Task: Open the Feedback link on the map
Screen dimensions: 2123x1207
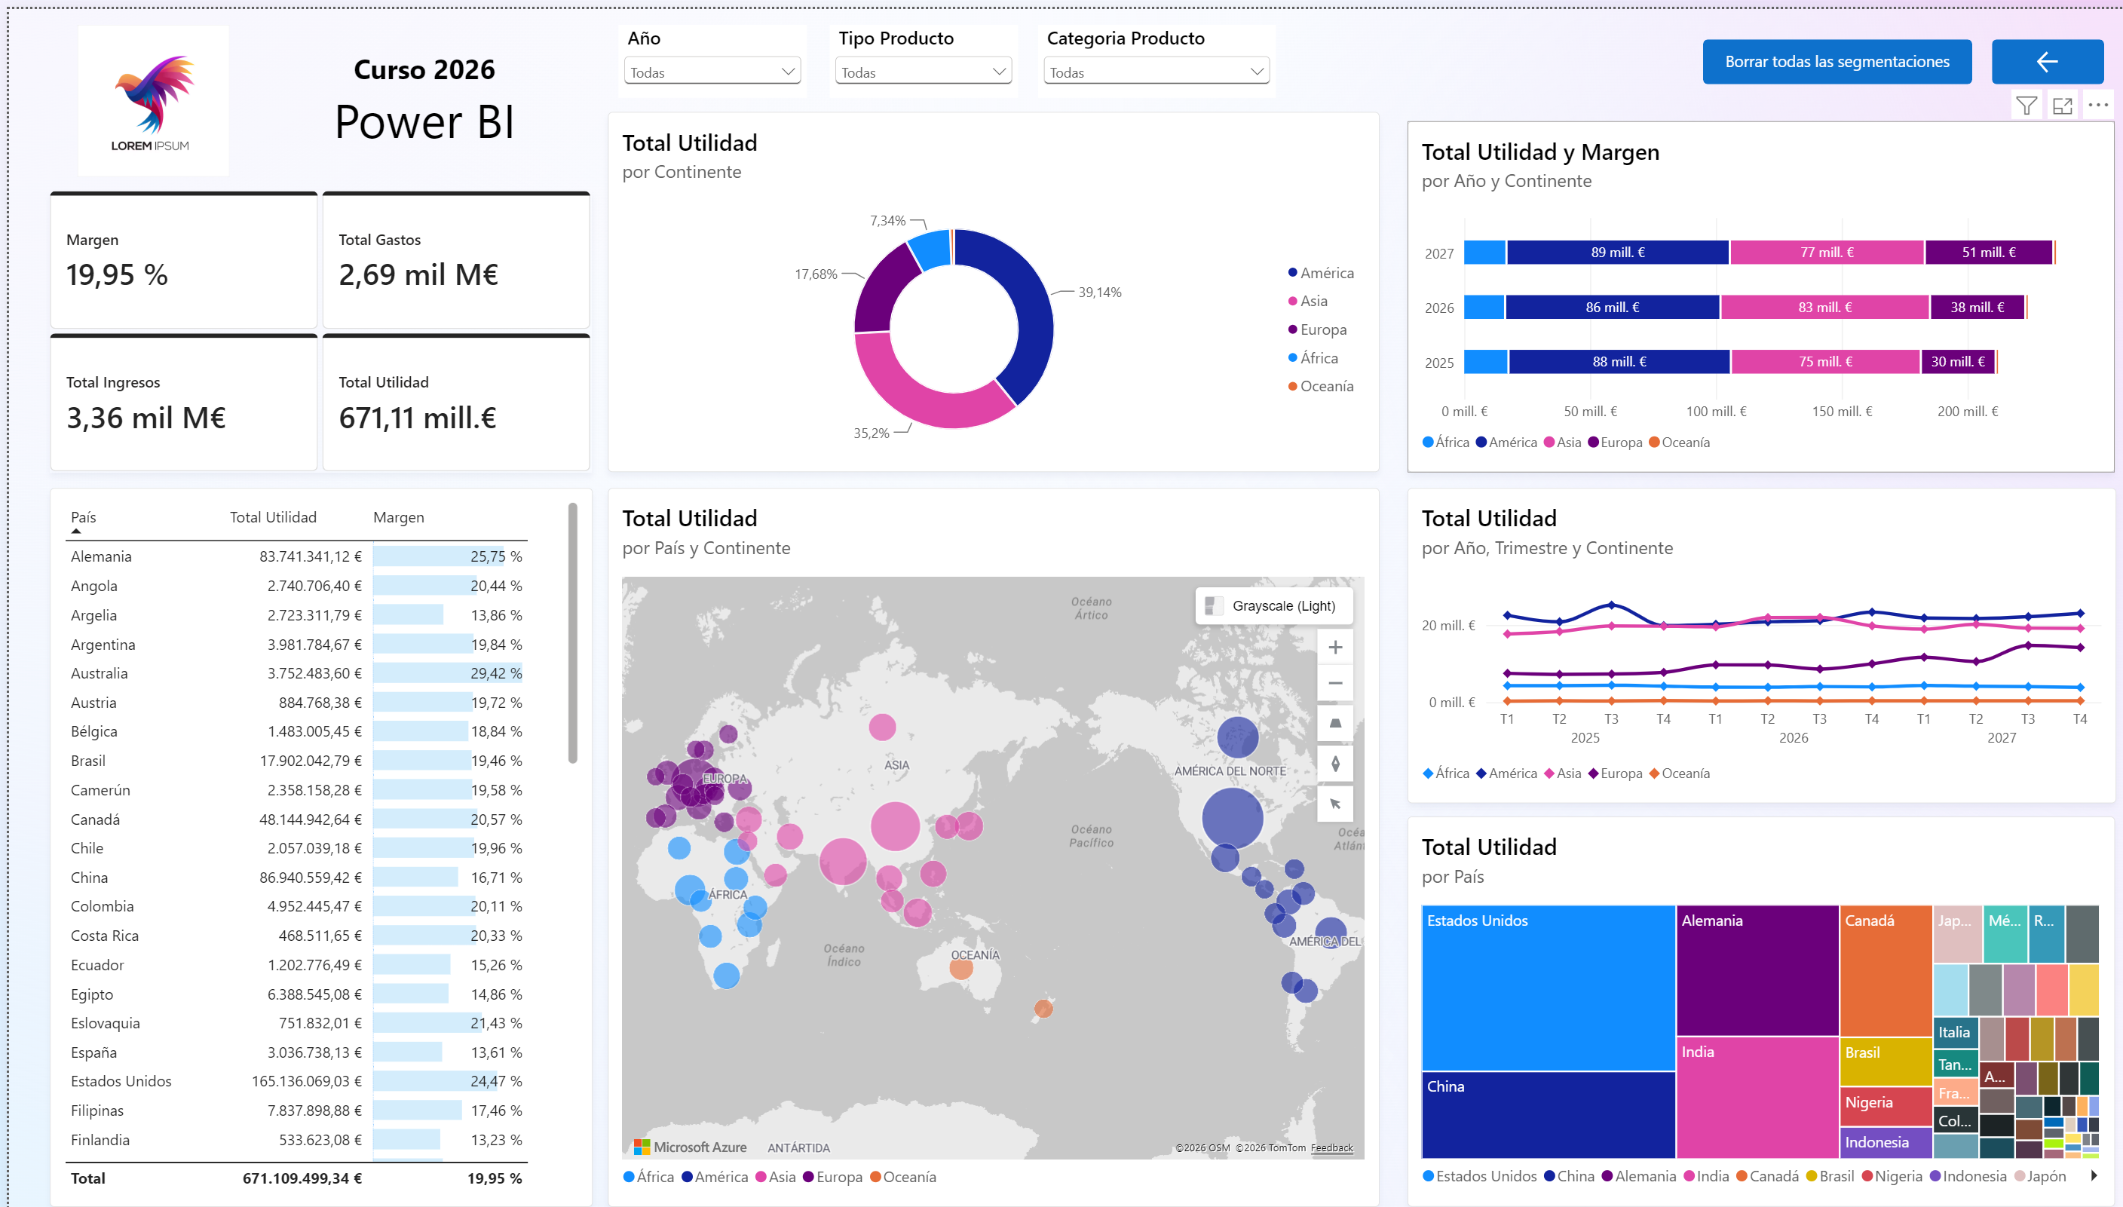Action: click(1331, 1147)
